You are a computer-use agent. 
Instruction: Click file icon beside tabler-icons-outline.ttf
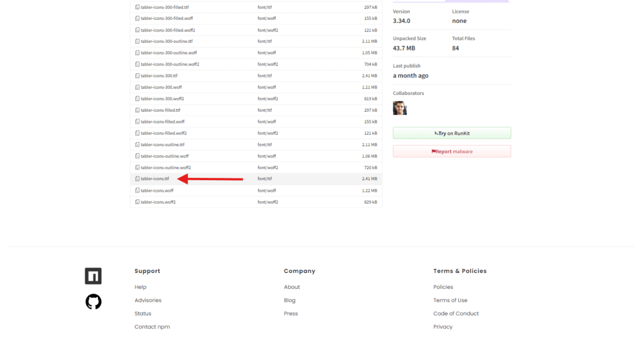[x=137, y=145]
